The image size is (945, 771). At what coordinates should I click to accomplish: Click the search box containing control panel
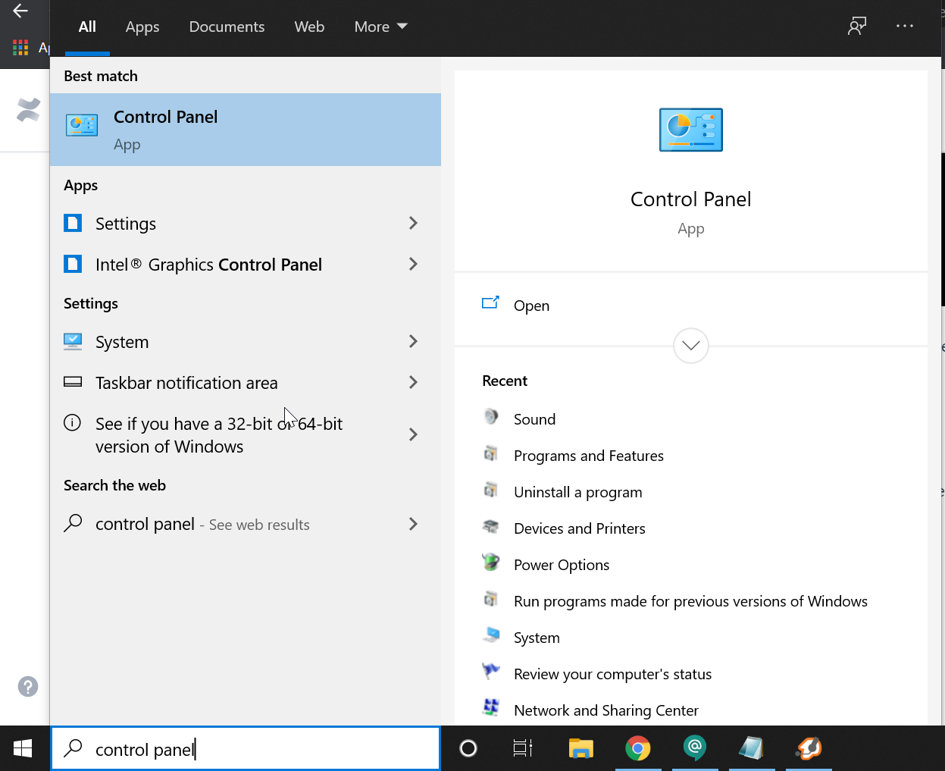245,749
